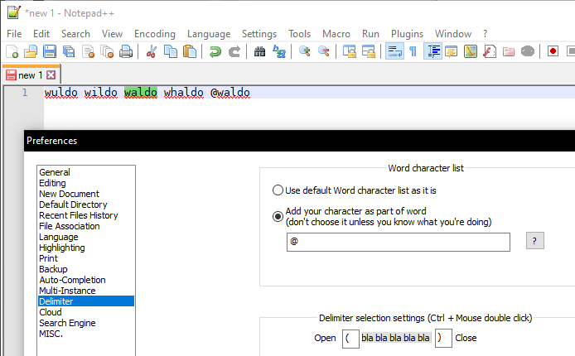Close the new 1 tab with X
Viewport: 575px width, 356px height.
(x=51, y=75)
